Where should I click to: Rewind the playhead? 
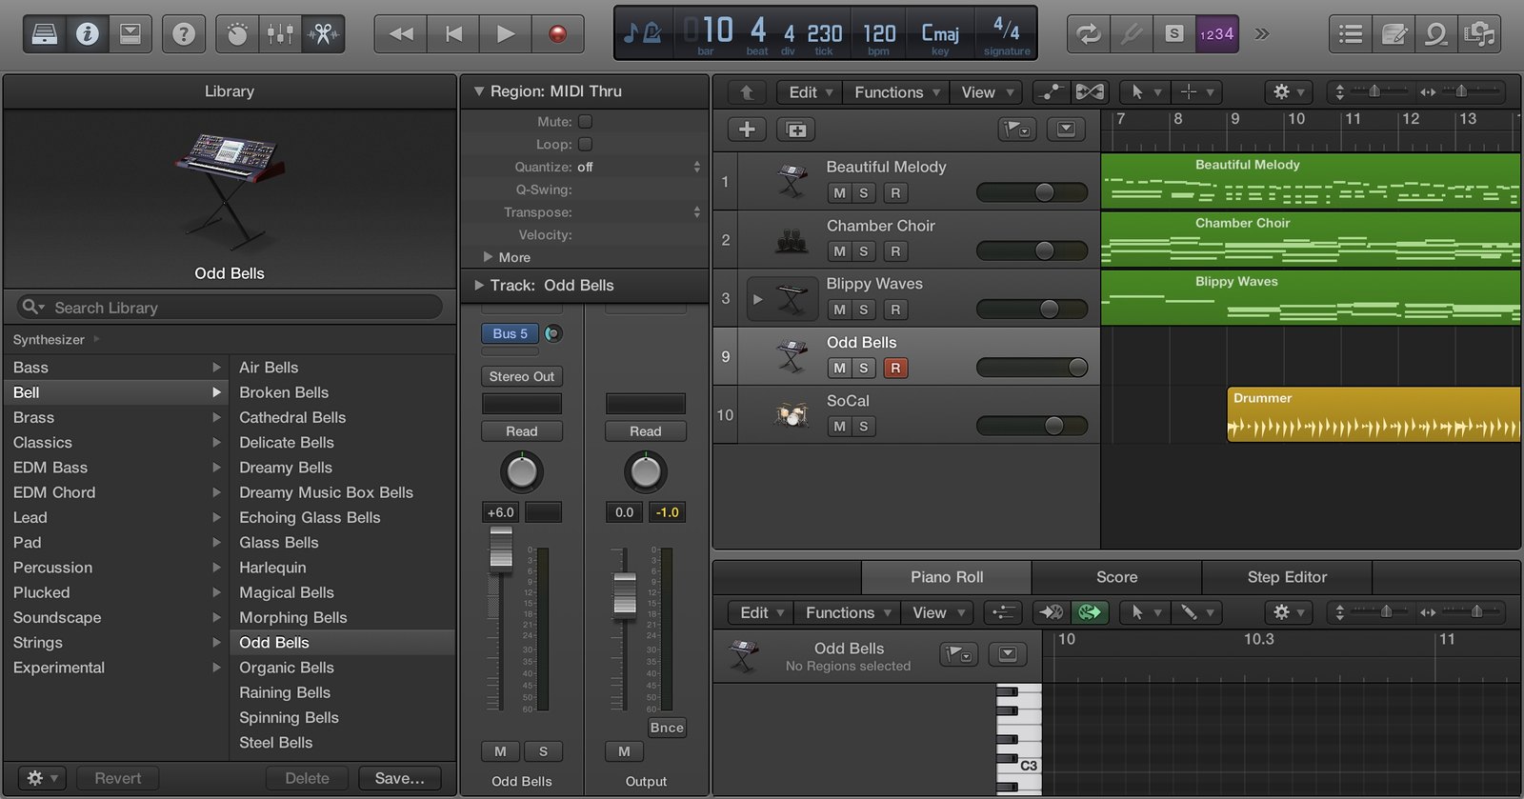[401, 34]
